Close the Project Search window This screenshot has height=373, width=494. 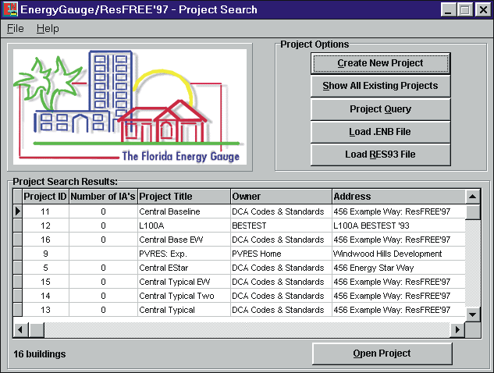coord(483,9)
